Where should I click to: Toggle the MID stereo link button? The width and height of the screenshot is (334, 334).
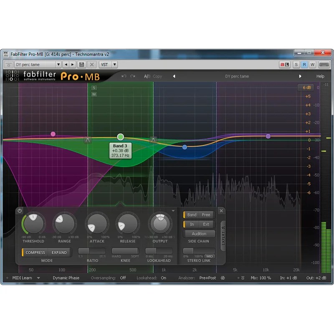coord(210,256)
